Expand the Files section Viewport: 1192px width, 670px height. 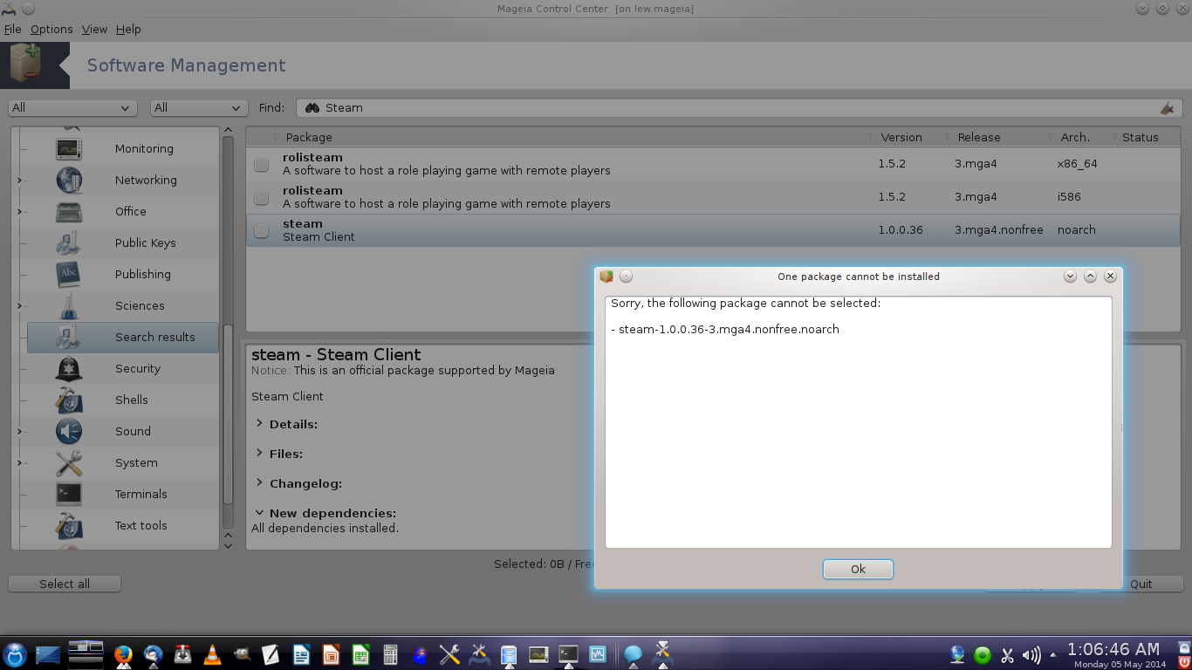click(x=260, y=453)
